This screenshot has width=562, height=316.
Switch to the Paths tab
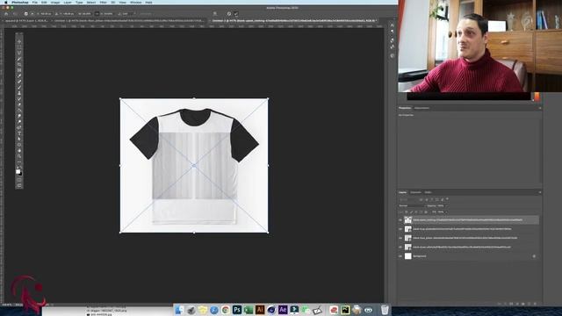[x=428, y=192]
